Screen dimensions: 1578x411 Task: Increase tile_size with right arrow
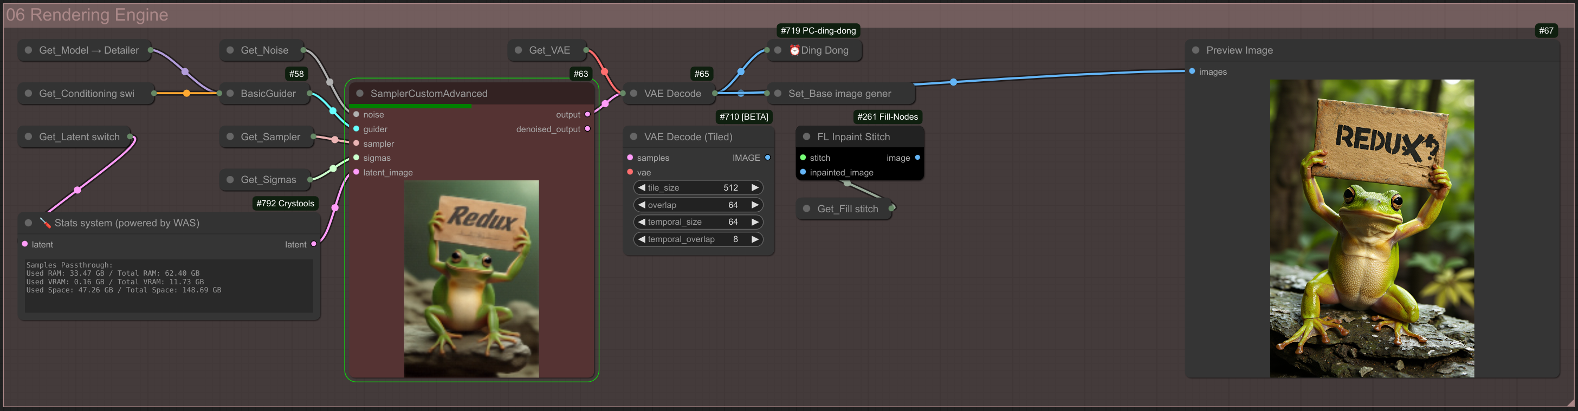[755, 187]
